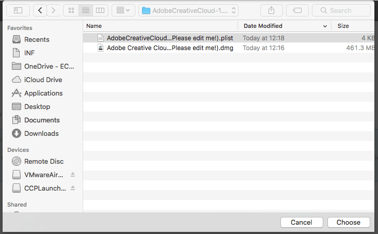This screenshot has width=378, height=234.
Task: Click the Devices section header
Action: [18, 150]
